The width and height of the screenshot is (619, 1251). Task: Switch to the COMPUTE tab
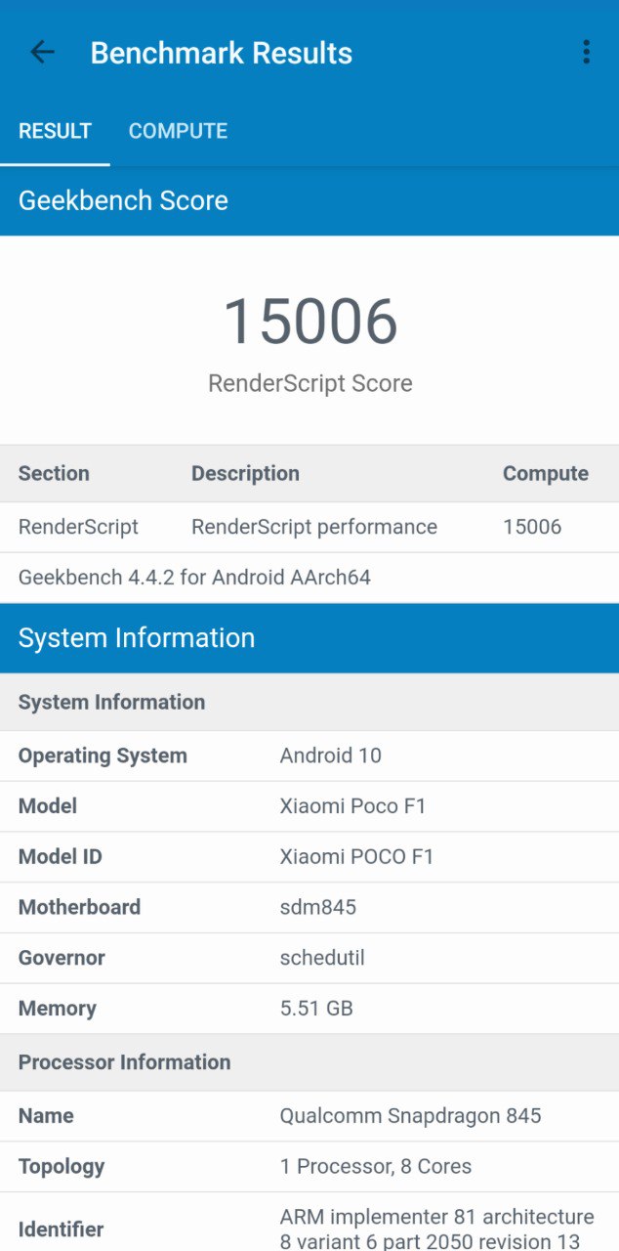pyautogui.click(x=178, y=131)
